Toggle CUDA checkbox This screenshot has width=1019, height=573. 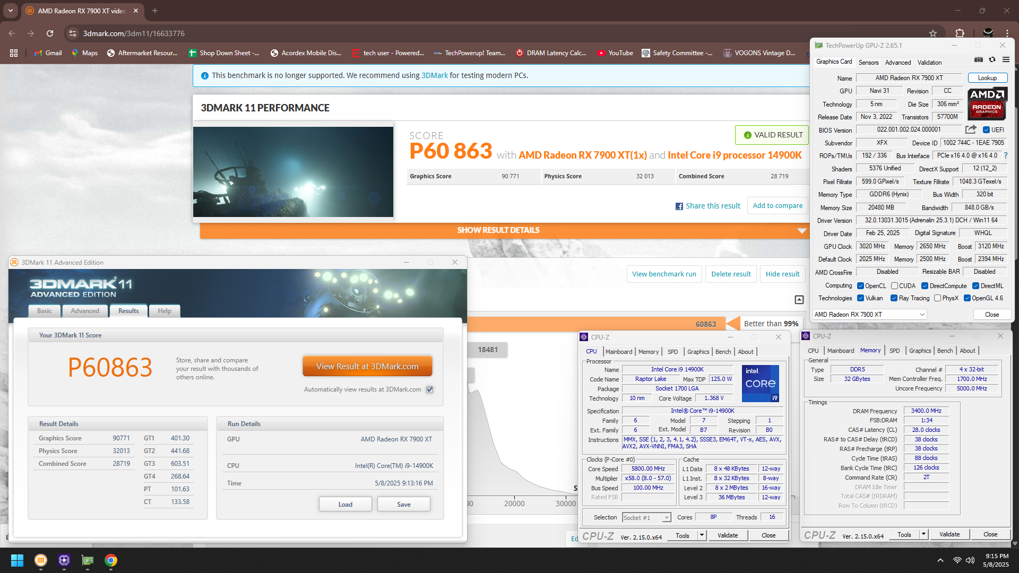tap(894, 286)
